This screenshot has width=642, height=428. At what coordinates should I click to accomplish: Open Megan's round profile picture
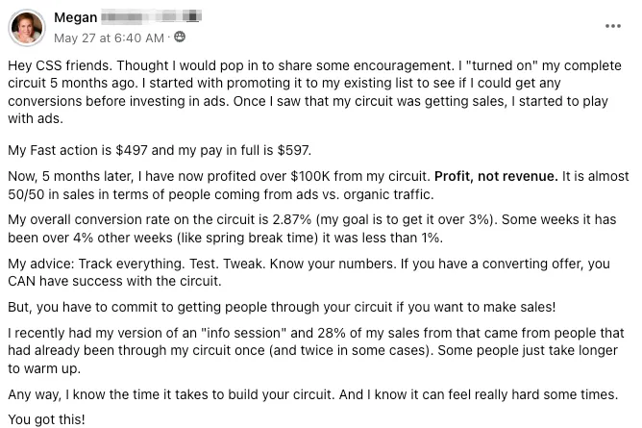pos(27,28)
